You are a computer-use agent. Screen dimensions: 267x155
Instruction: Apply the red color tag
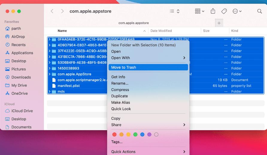(x=114, y=135)
